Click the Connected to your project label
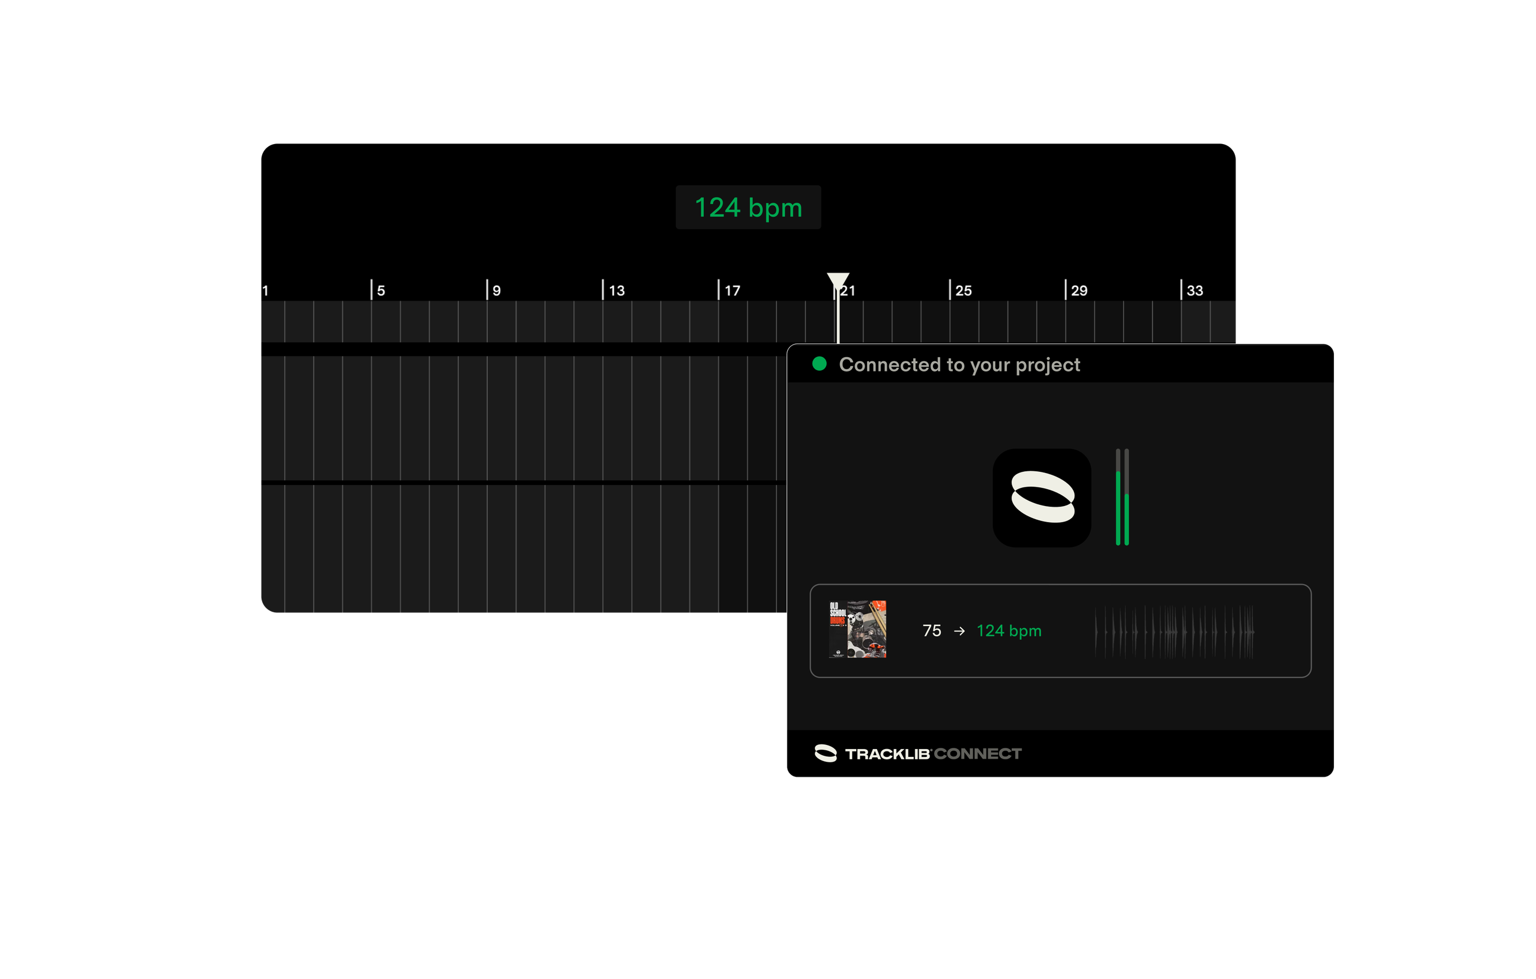The image size is (1536, 979). coord(959,364)
